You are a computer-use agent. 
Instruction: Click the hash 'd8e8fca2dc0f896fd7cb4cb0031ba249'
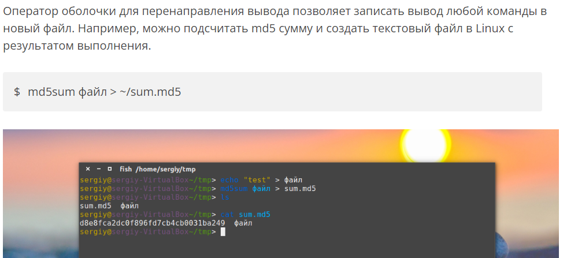[152, 223]
